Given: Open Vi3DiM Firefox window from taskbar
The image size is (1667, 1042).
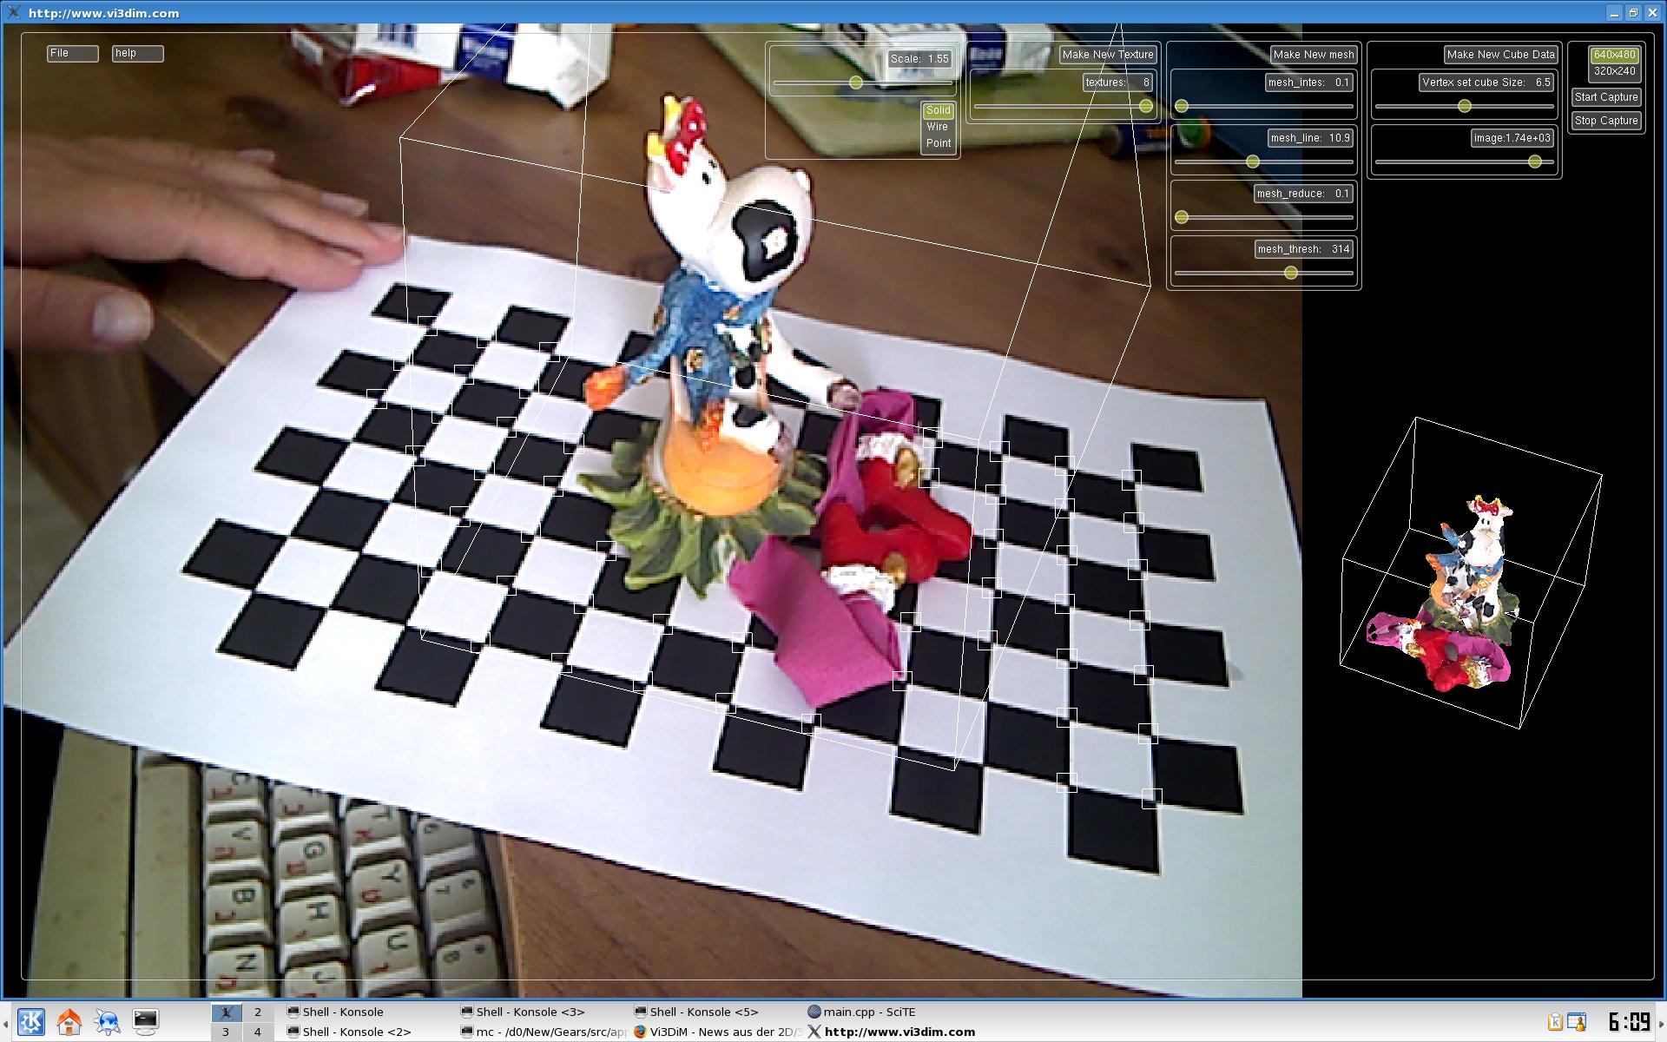Looking at the screenshot, I should [716, 1032].
